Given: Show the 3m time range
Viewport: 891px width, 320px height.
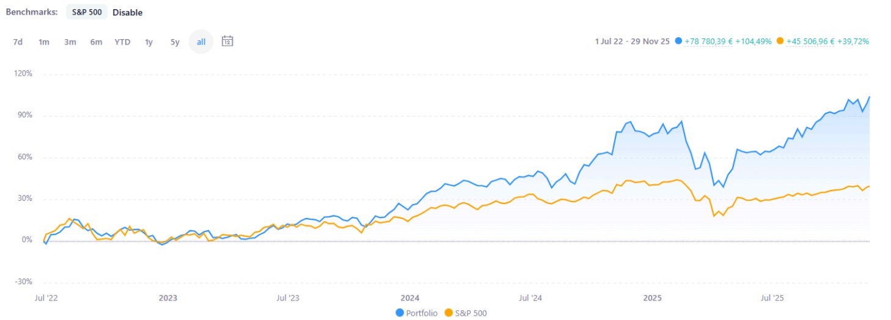Looking at the screenshot, I should (x=70, y=42).
